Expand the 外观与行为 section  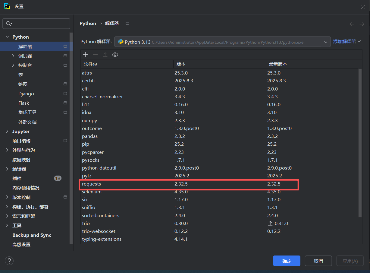(7, 150)
